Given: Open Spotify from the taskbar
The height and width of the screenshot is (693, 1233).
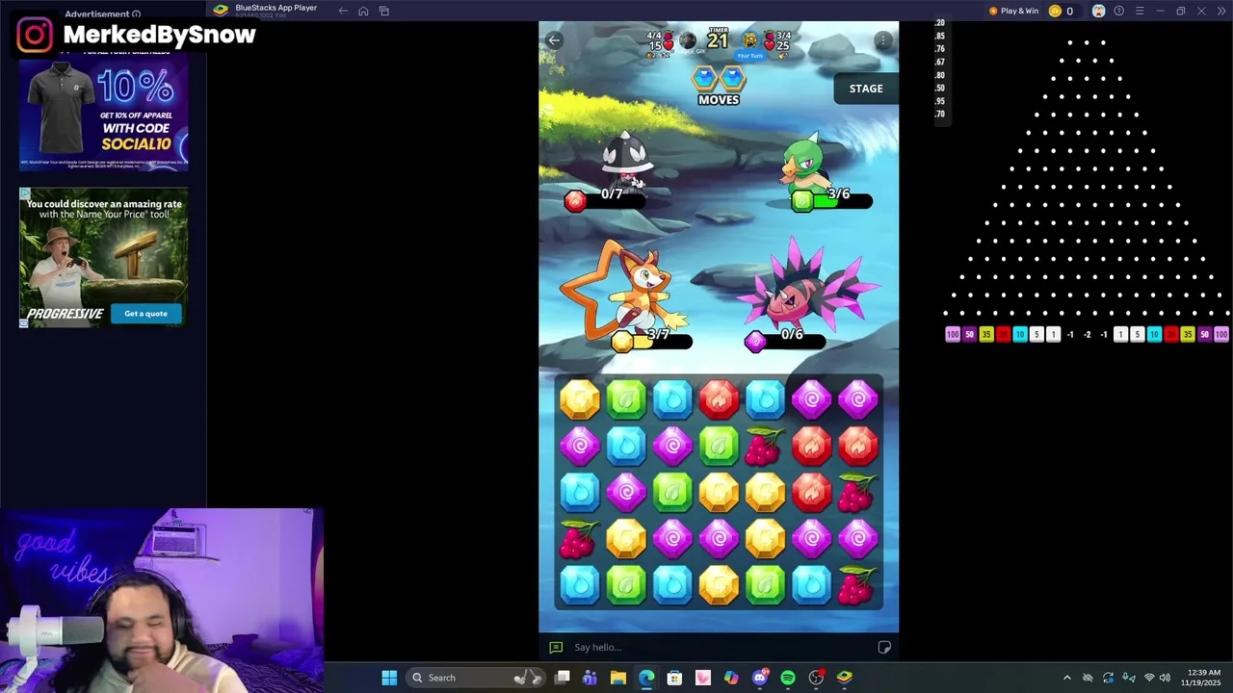Looking at the screenshot, I should (x=788, y=678).
